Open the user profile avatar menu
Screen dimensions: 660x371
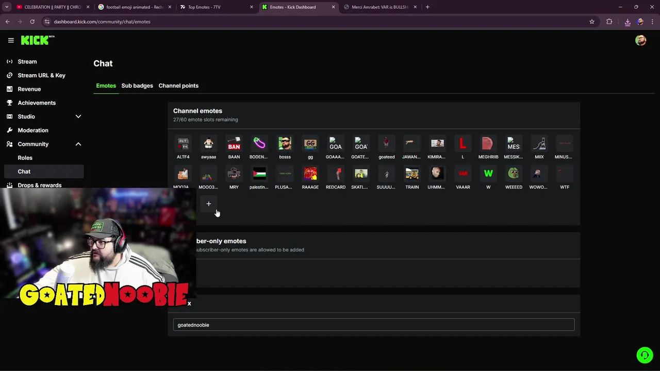(x=640, y=40)
